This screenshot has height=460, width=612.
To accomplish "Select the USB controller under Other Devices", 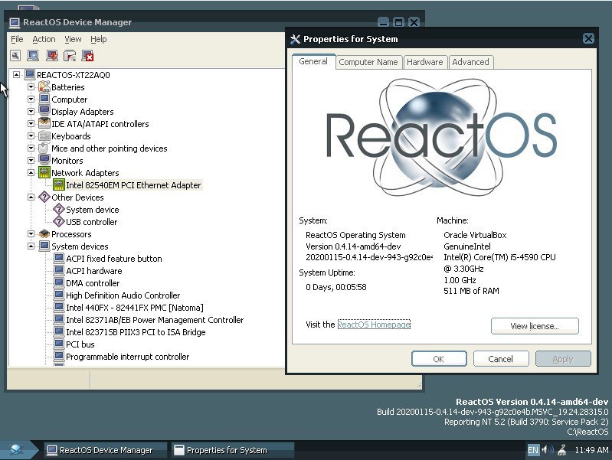I will pos(91,222).
